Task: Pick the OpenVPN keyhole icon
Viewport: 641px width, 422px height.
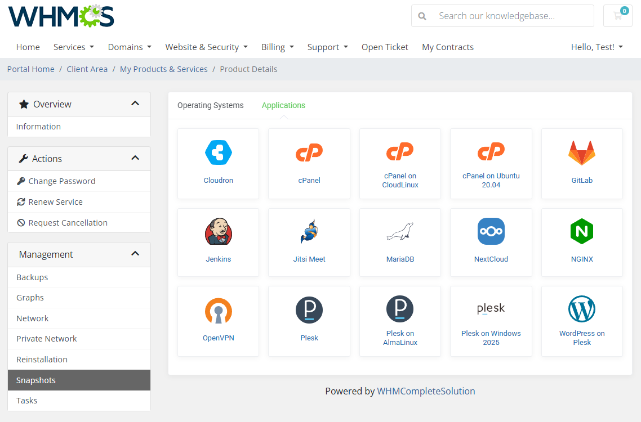Action: tap(219, 310)
